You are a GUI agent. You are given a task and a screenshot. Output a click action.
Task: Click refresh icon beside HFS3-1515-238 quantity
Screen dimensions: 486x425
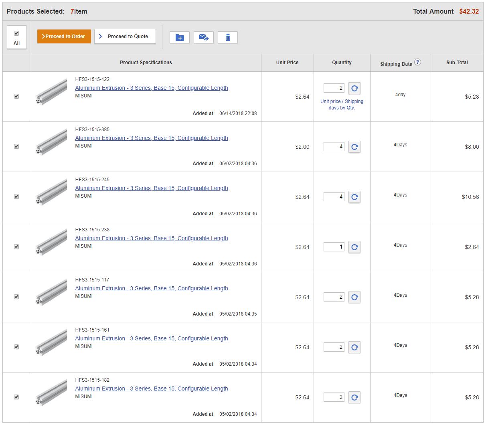[354, 247]
